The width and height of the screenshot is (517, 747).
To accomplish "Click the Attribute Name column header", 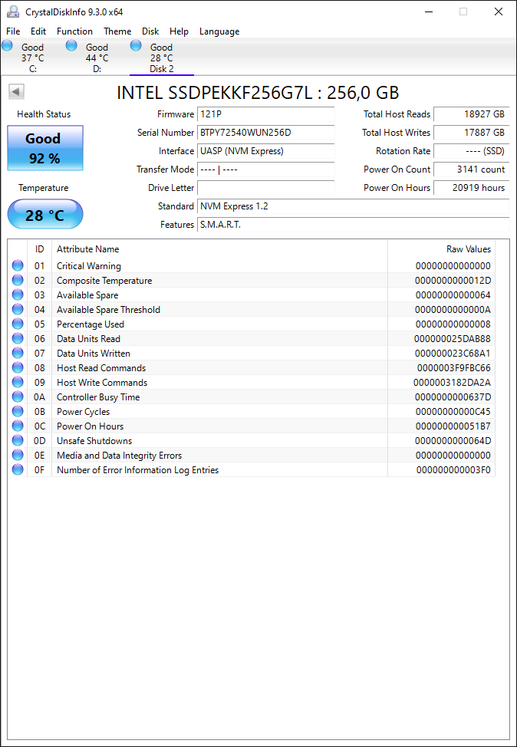I will pos(219,249).
